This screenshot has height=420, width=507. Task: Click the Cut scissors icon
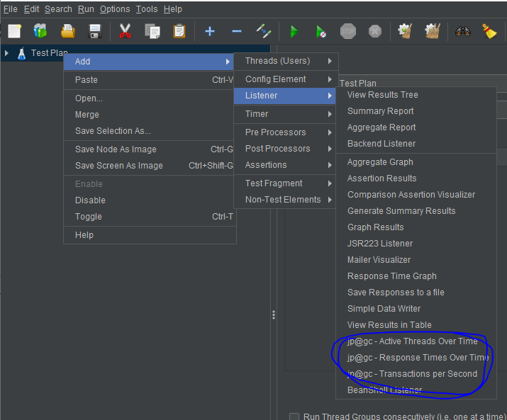coord(125,31)
